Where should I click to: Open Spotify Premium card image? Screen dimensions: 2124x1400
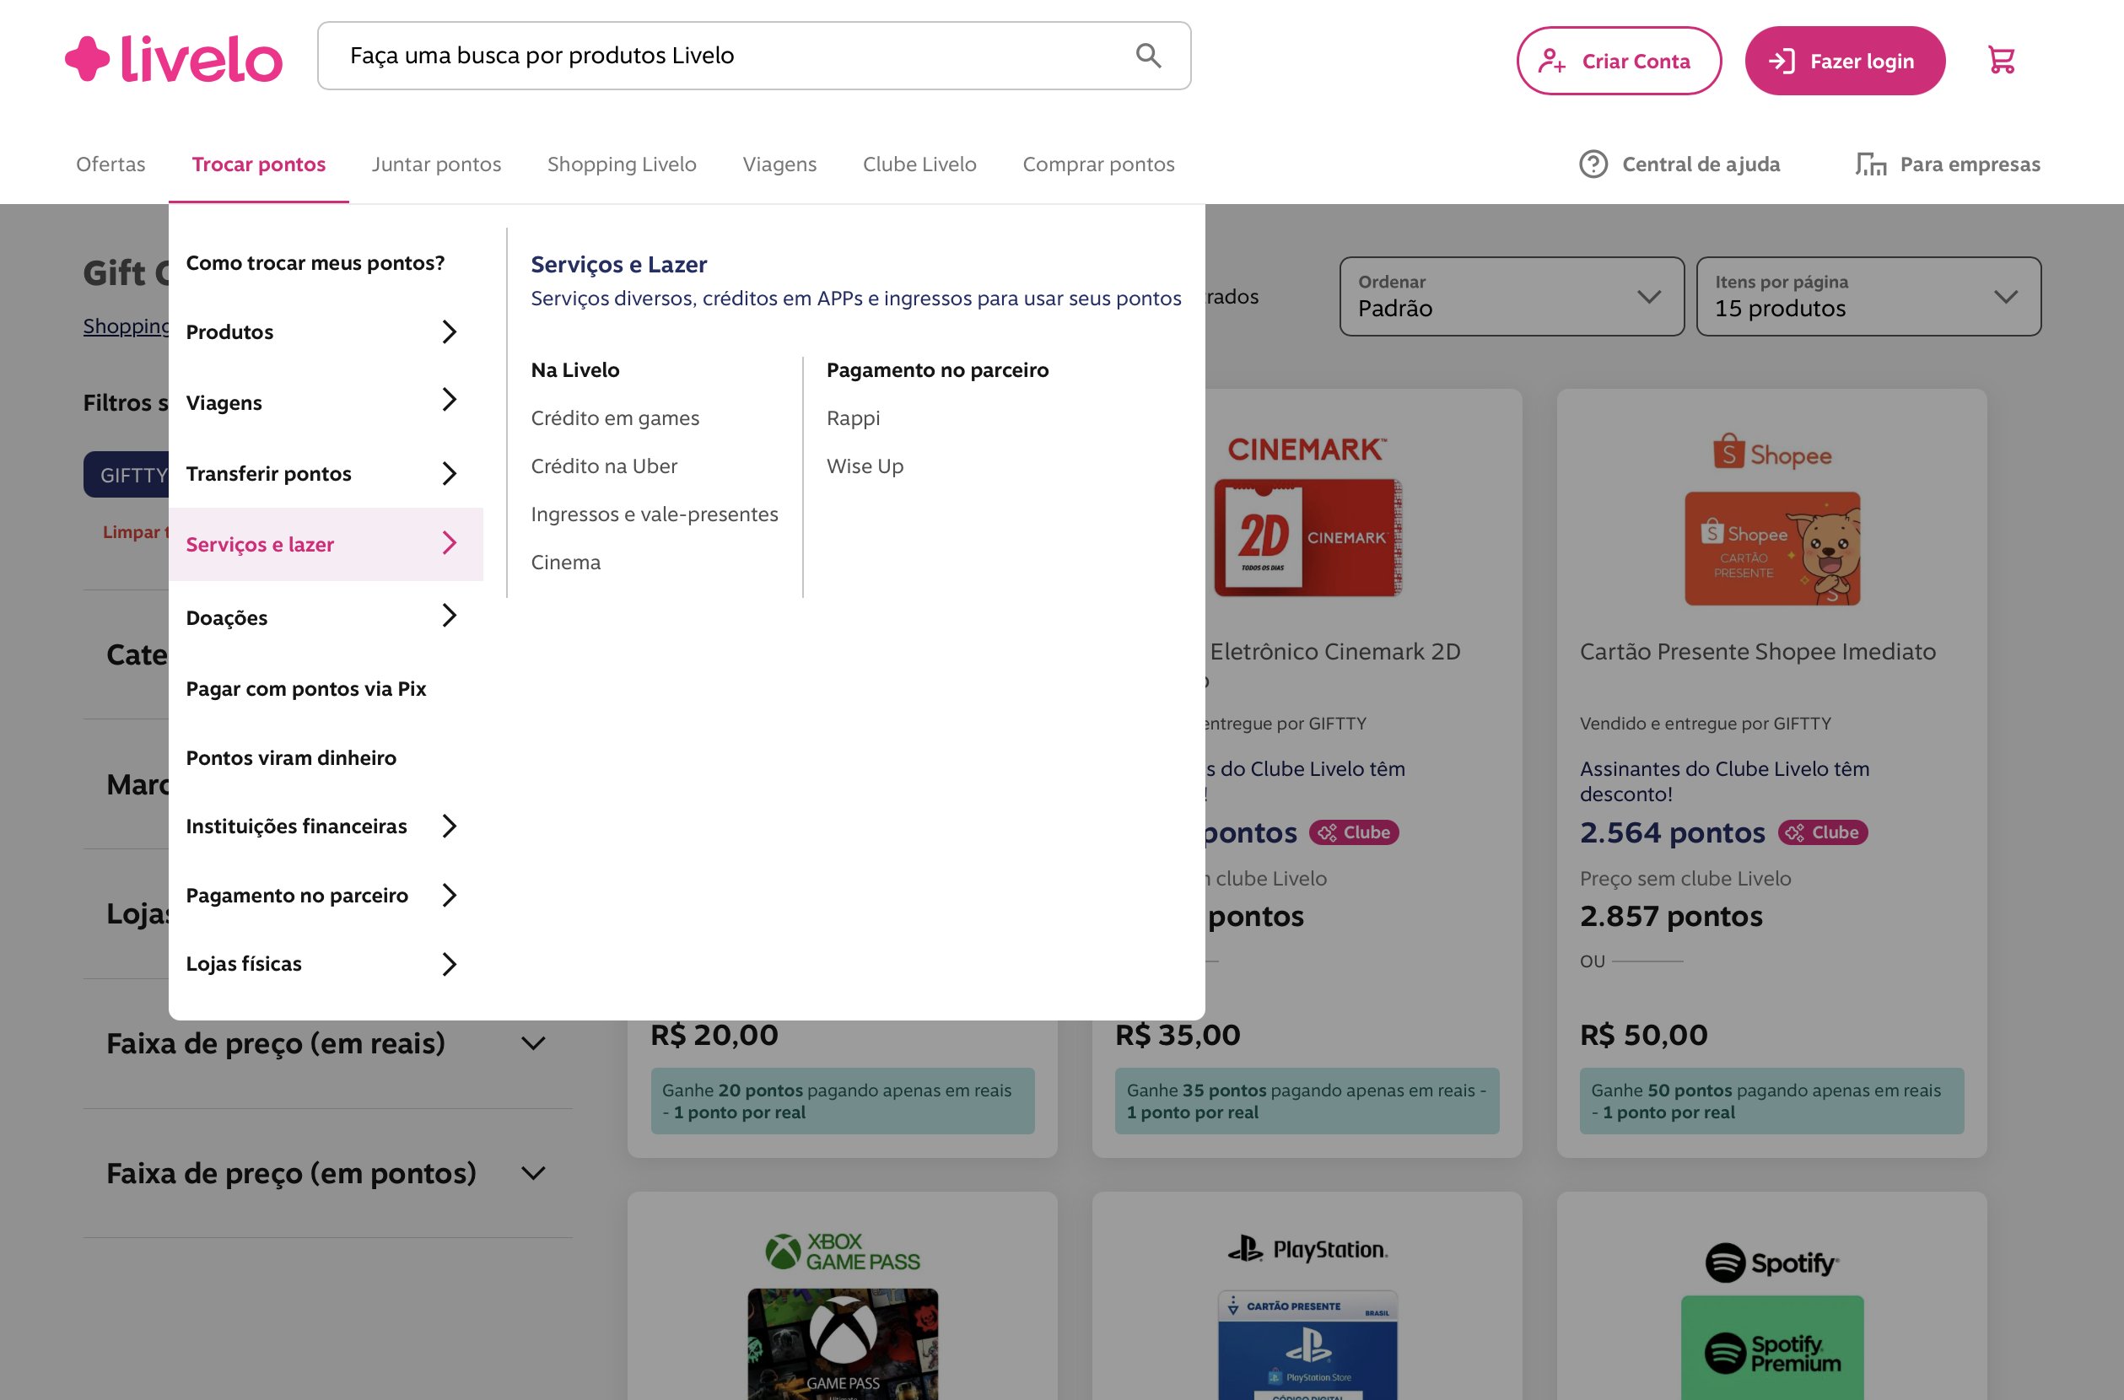tap(1772, 1348)
